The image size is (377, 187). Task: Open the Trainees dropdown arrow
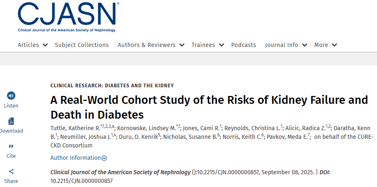tap(222, 45)
